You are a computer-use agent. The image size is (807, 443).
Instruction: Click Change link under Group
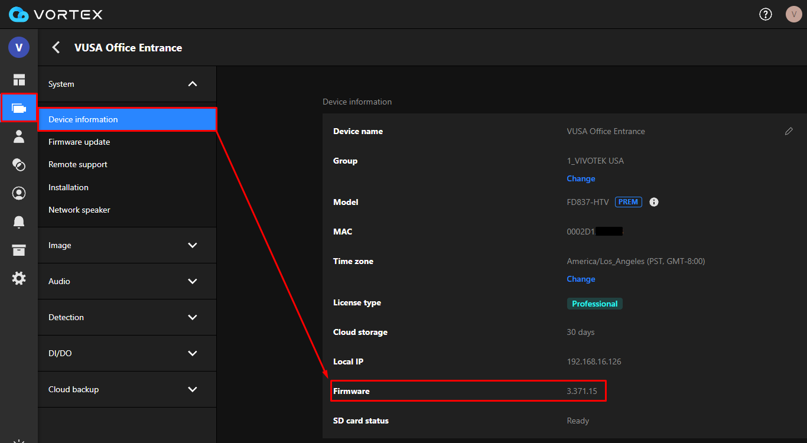pos(581,178)
